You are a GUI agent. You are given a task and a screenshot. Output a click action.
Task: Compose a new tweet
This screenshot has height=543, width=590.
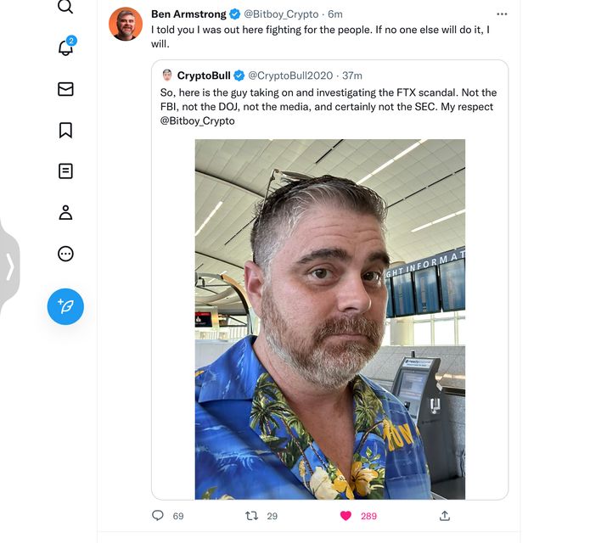coord(65,306)
